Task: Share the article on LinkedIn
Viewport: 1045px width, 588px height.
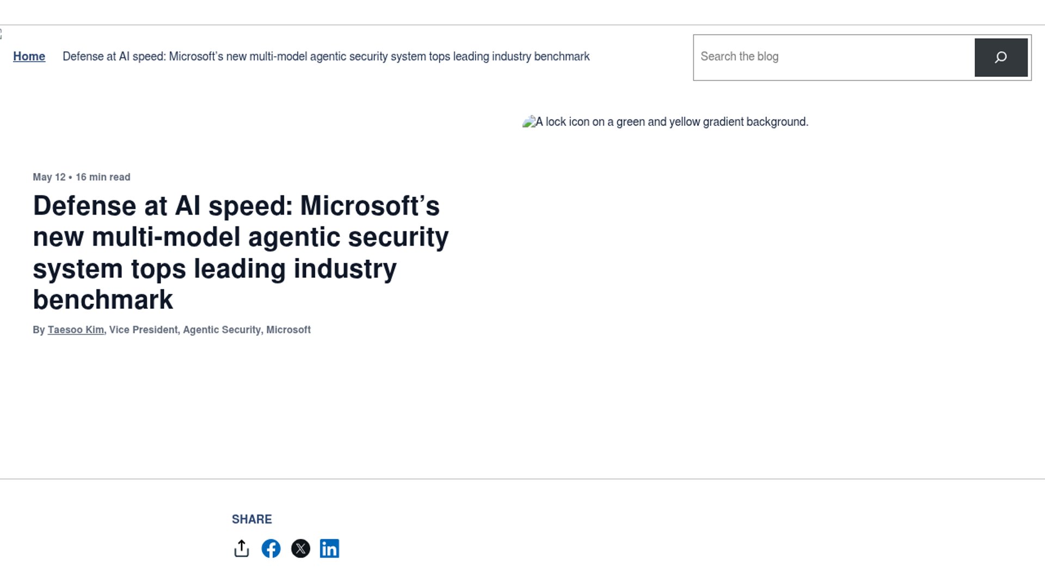Action: (x=329, y=548)
